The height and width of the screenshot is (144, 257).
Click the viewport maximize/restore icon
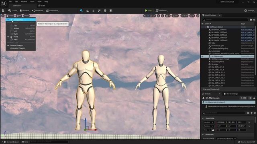tap(198, 16)
